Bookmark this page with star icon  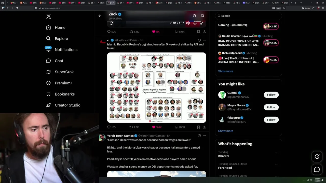(x=284, y=8)
